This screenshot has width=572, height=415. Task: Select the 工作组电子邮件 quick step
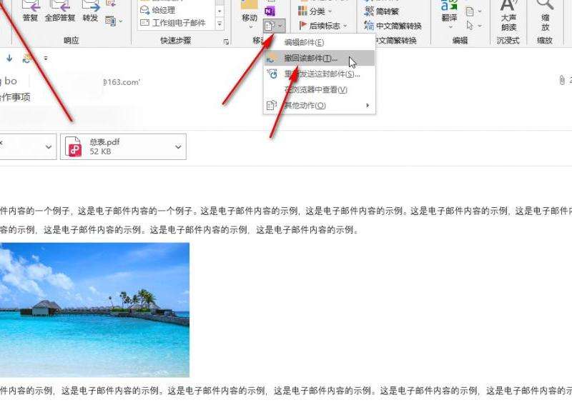[x=173, y=23]
